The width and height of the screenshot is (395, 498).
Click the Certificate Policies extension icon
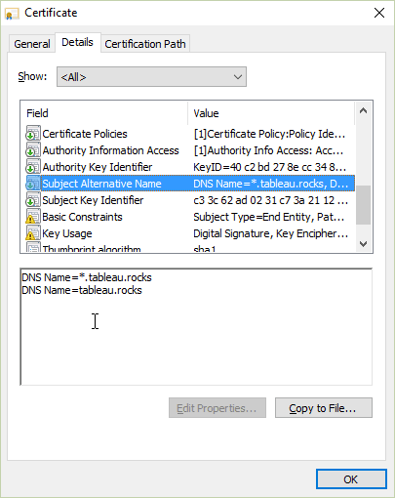click(x=33, y=134)
